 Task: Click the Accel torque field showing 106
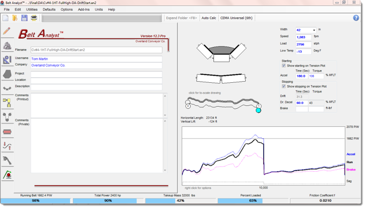[316, 76]
